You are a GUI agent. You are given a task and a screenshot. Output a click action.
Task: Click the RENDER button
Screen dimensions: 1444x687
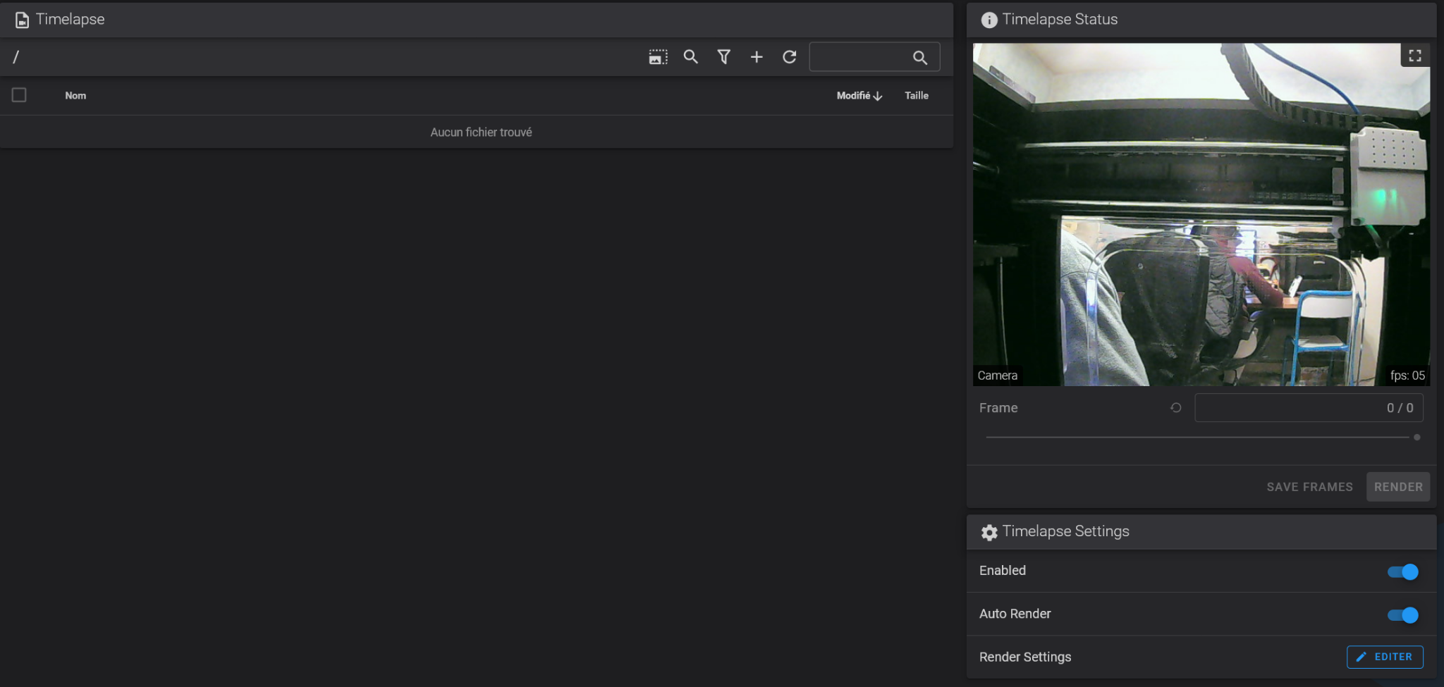[x=1398, y=487]
